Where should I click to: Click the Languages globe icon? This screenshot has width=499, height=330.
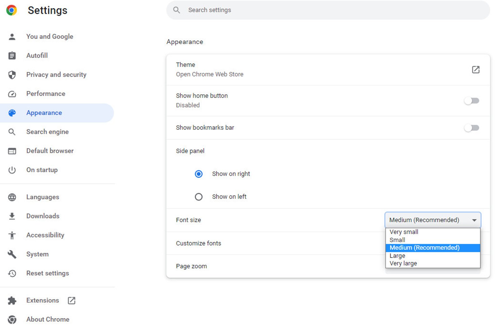pos(12,197)
